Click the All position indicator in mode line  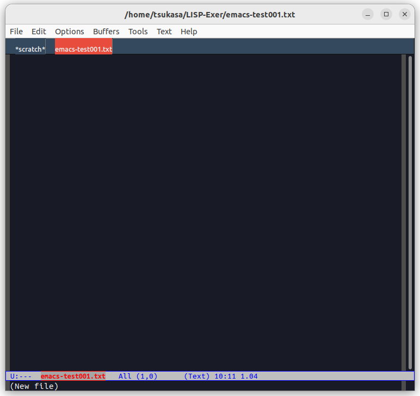click(x=125, y=376)
